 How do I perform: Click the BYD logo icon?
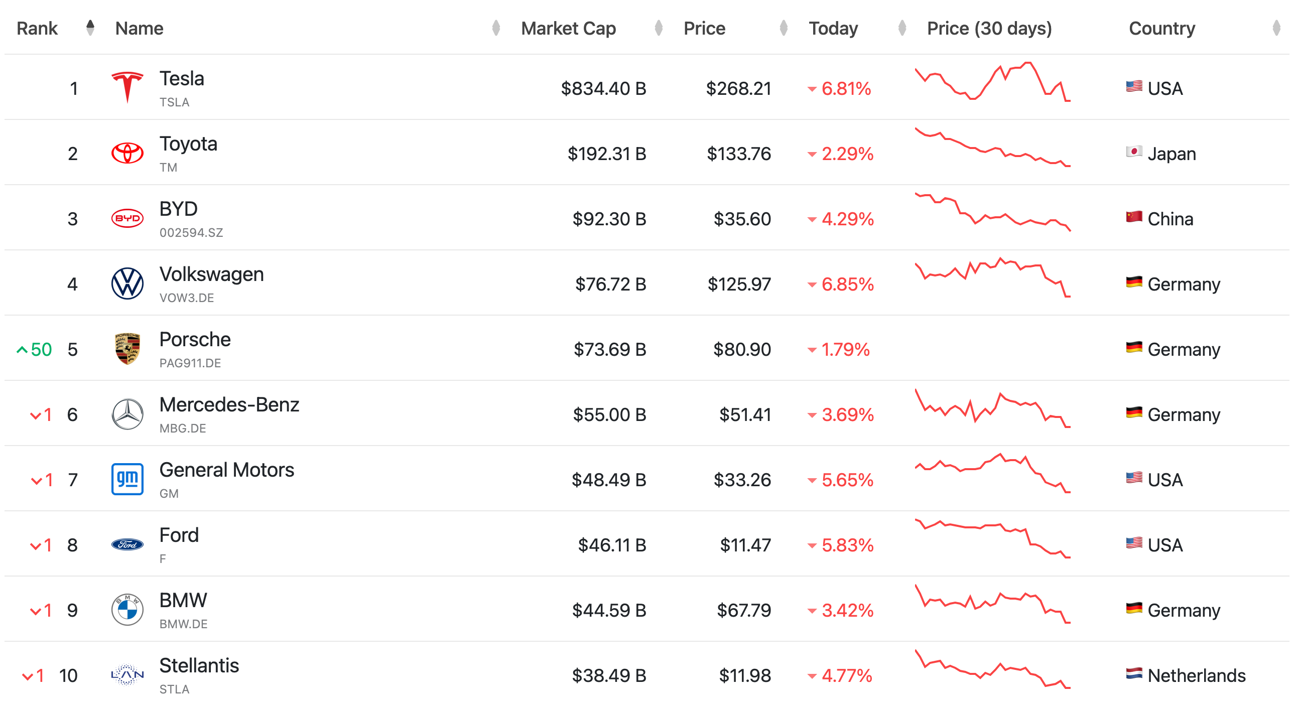127,218
